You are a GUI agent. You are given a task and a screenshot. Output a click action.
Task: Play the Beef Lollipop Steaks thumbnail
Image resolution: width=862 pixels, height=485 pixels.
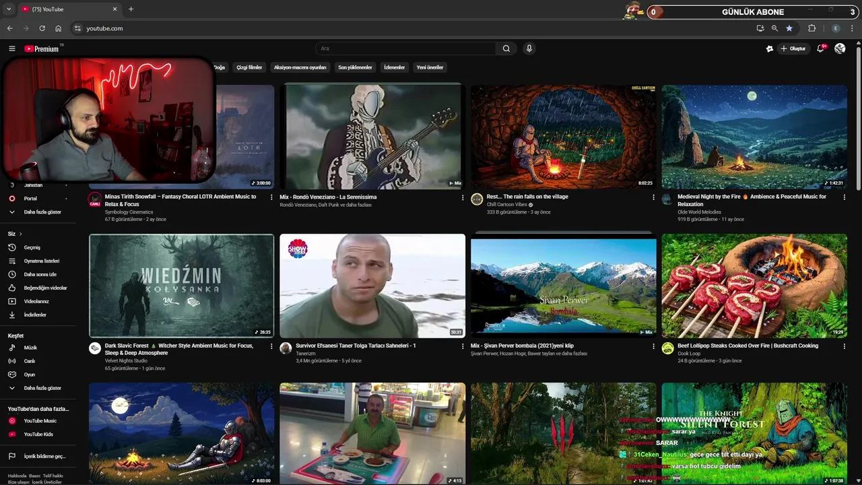pos(754,286)
